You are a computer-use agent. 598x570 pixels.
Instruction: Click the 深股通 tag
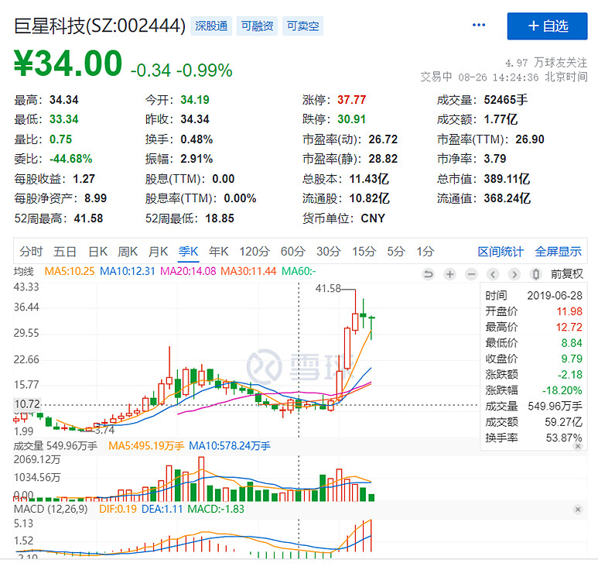tap(211, 26)
